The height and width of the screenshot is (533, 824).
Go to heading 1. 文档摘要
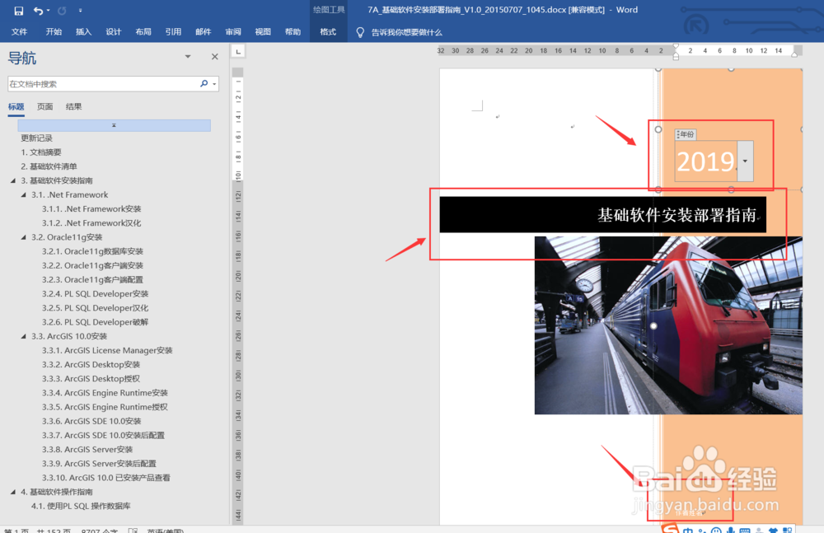tap(41, 152)
